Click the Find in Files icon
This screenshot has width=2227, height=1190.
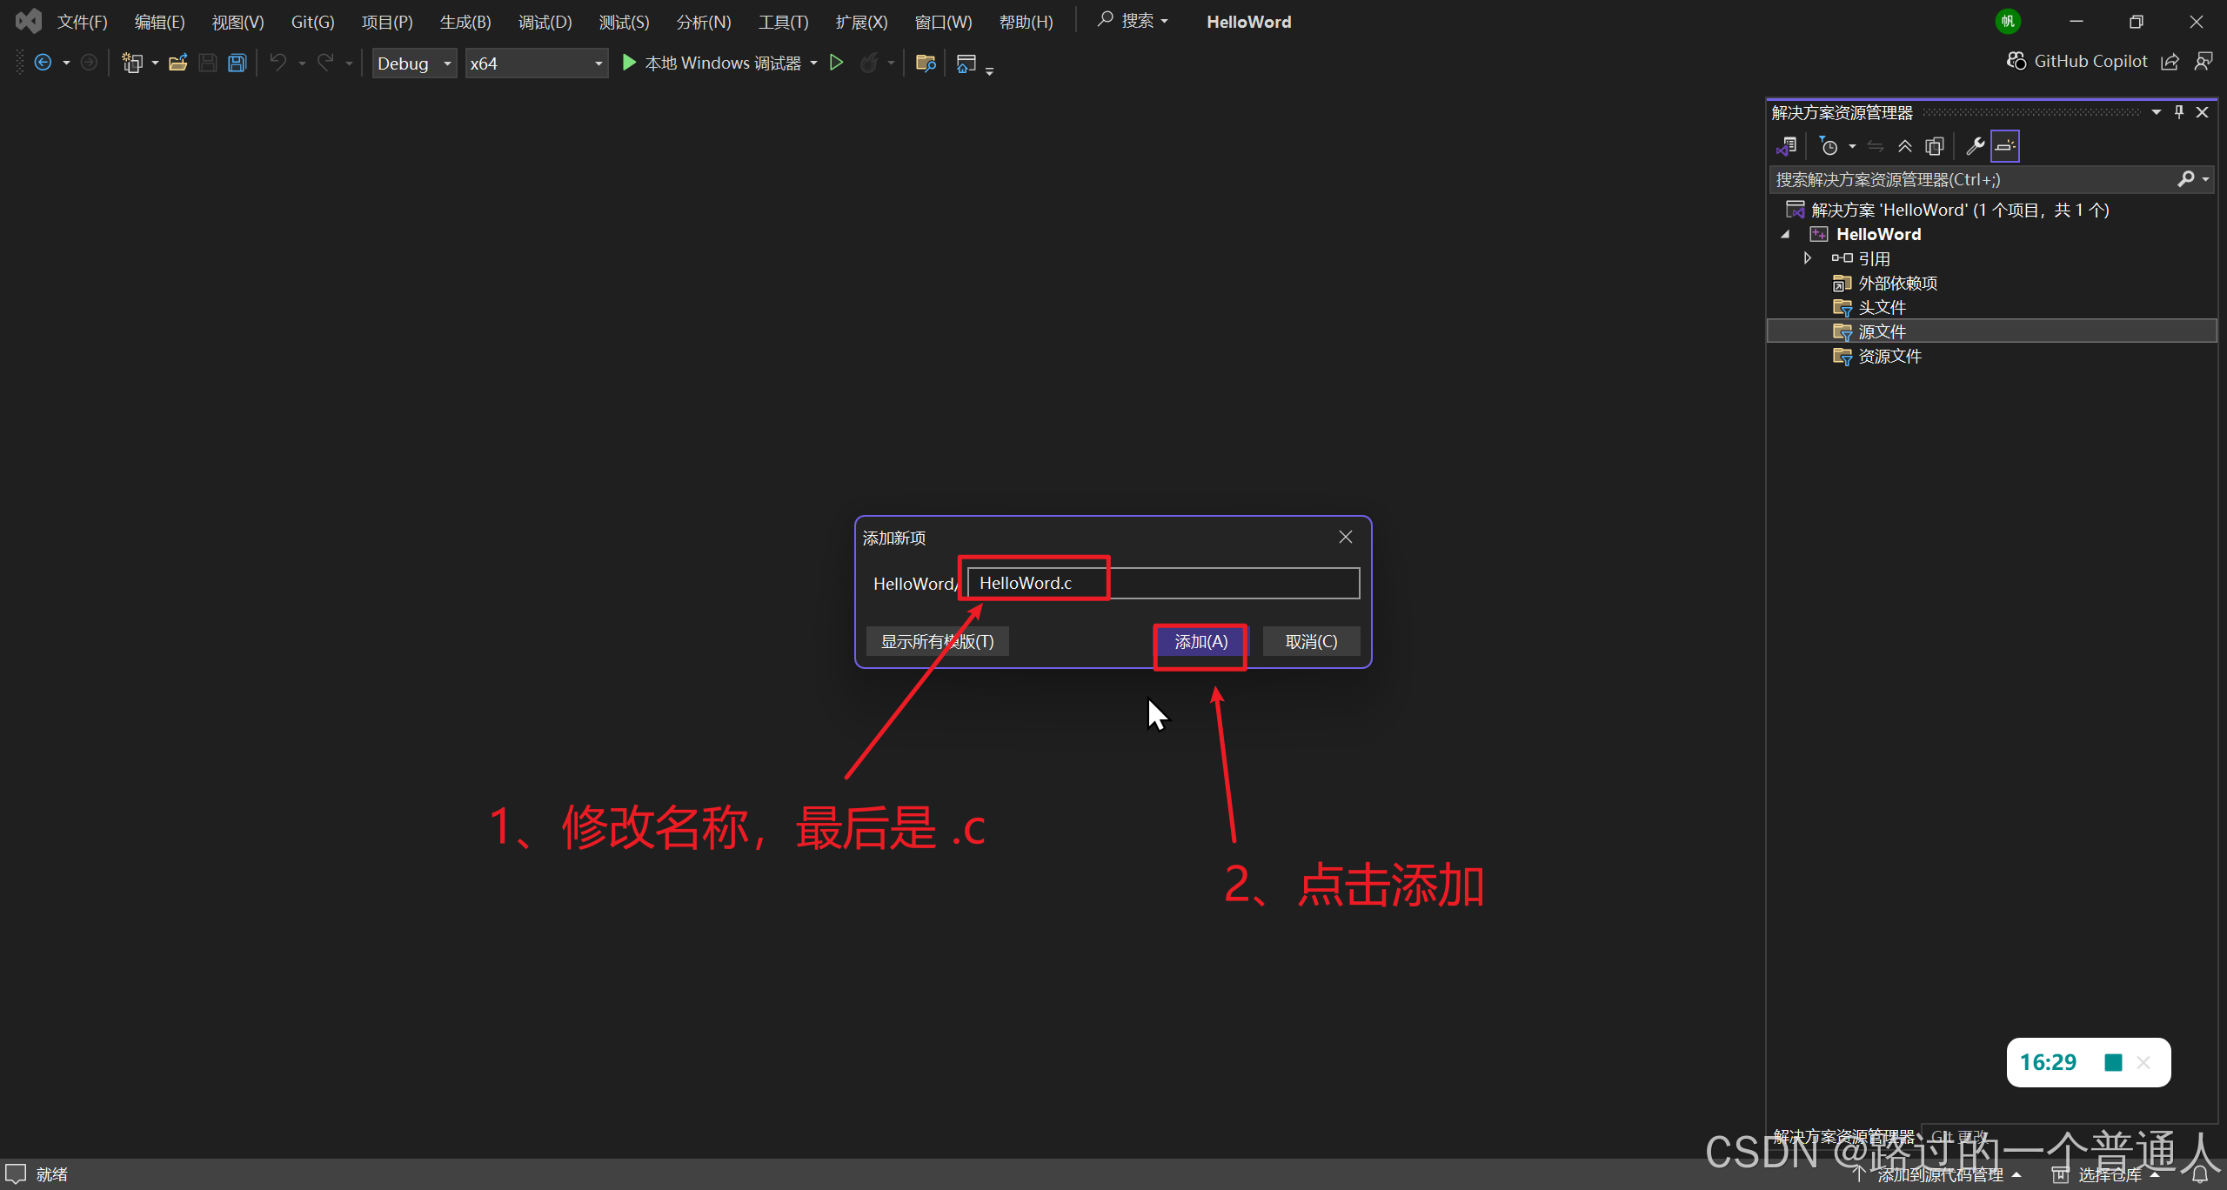[926, 63]
